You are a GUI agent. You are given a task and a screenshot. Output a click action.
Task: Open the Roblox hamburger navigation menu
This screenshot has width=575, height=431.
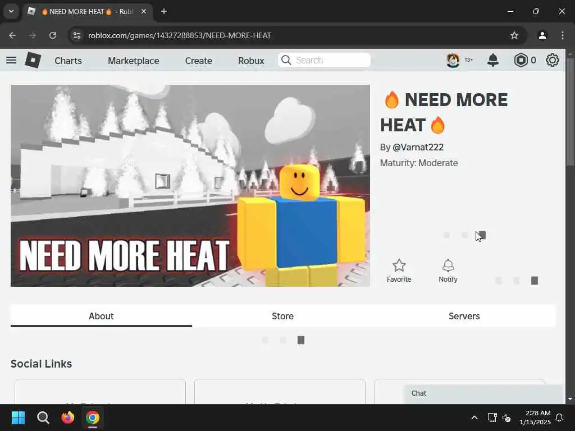pyautogui.click(x=11, y=60)
